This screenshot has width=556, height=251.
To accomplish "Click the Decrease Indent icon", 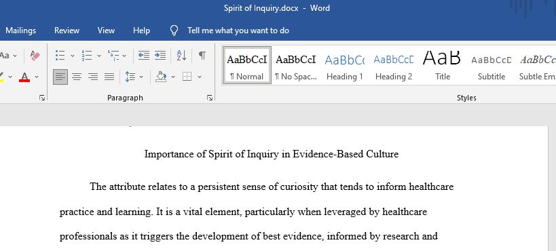I will (x=144, y=56).
